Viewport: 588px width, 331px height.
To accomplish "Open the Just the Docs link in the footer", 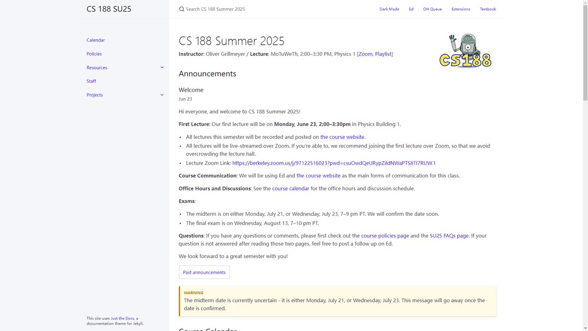I will coord(122,318).
